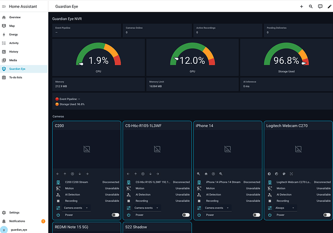Viewport: 333px width, 233px height.
Task: Click the Event Pipeline status chip
Action: pos(68,99)
